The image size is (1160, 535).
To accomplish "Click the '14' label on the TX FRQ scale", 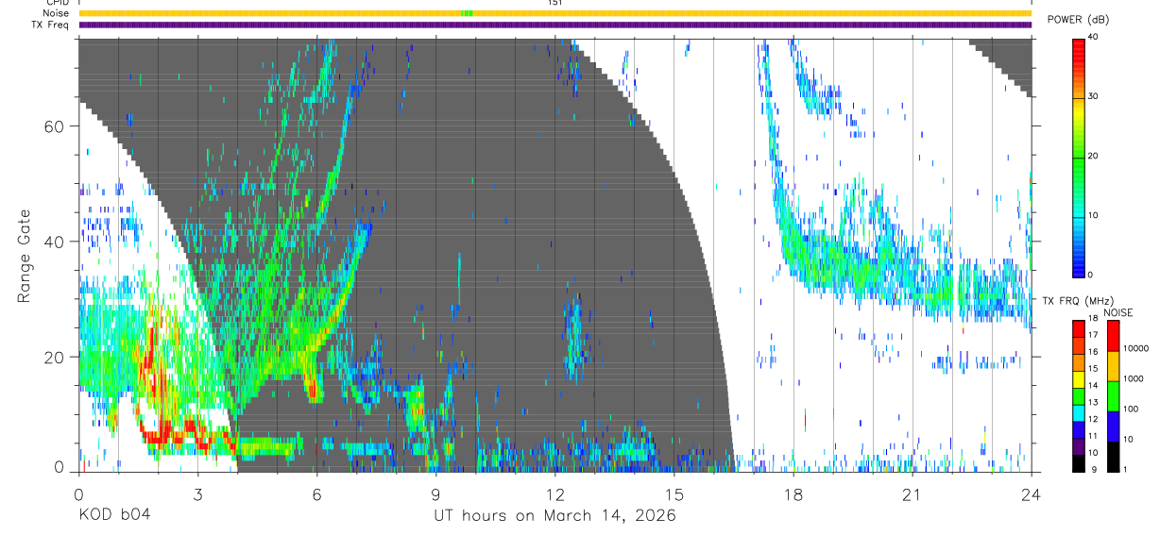I will 1094,386.
